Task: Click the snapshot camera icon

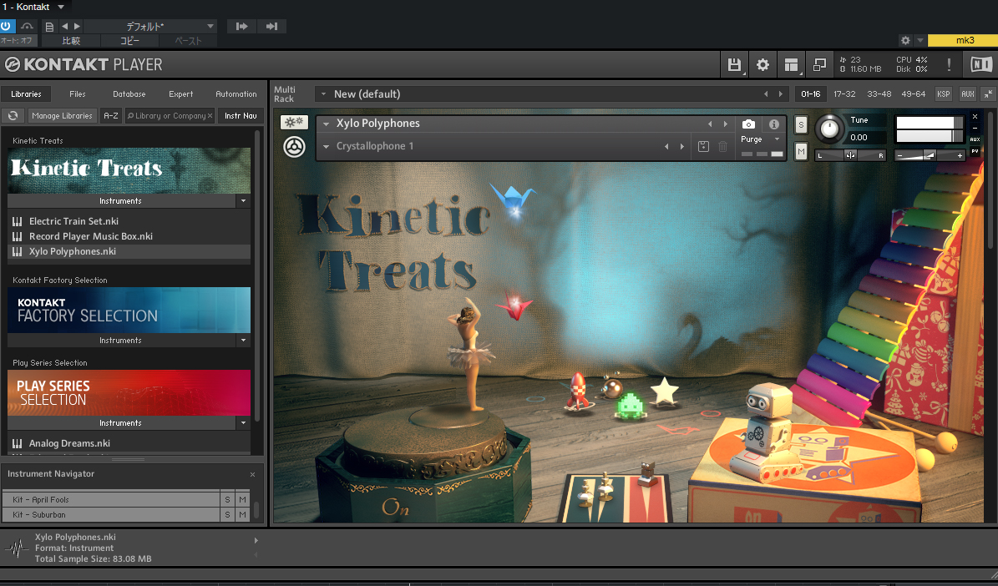Action: click(748, 124)
